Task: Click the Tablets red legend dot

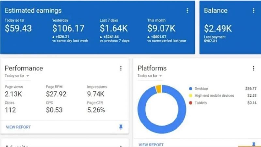Action: [191, 103]
